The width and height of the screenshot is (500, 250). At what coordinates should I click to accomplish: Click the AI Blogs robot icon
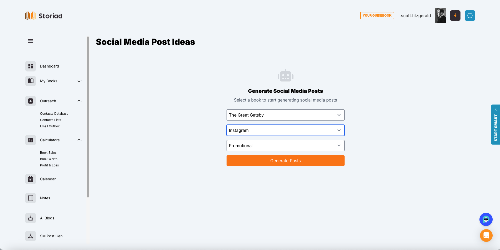coord(31,218)
